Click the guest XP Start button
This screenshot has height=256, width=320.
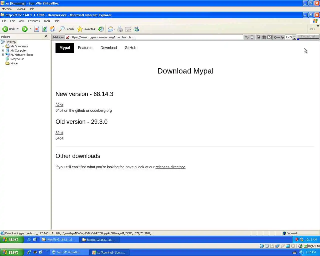pos(12,239)
